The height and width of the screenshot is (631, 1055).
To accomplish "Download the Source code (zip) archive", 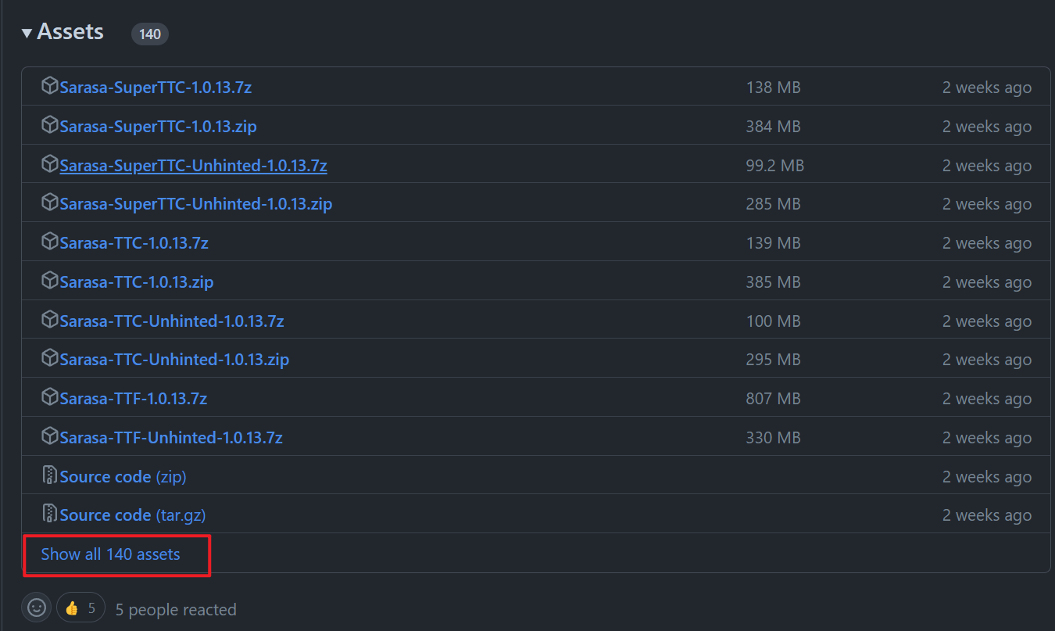I will pyautogui.click(x=123, y=476).
